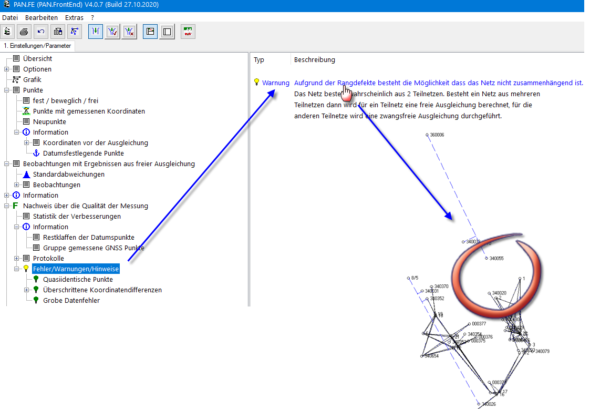Toggle the highlighted green-arrows toolbar button
The width and height of the screenshot is (590, 409).
coord(96,32)
